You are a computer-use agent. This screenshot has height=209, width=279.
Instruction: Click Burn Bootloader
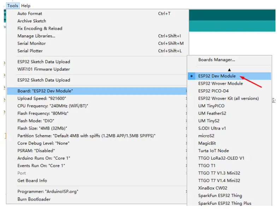click(34, 199)
